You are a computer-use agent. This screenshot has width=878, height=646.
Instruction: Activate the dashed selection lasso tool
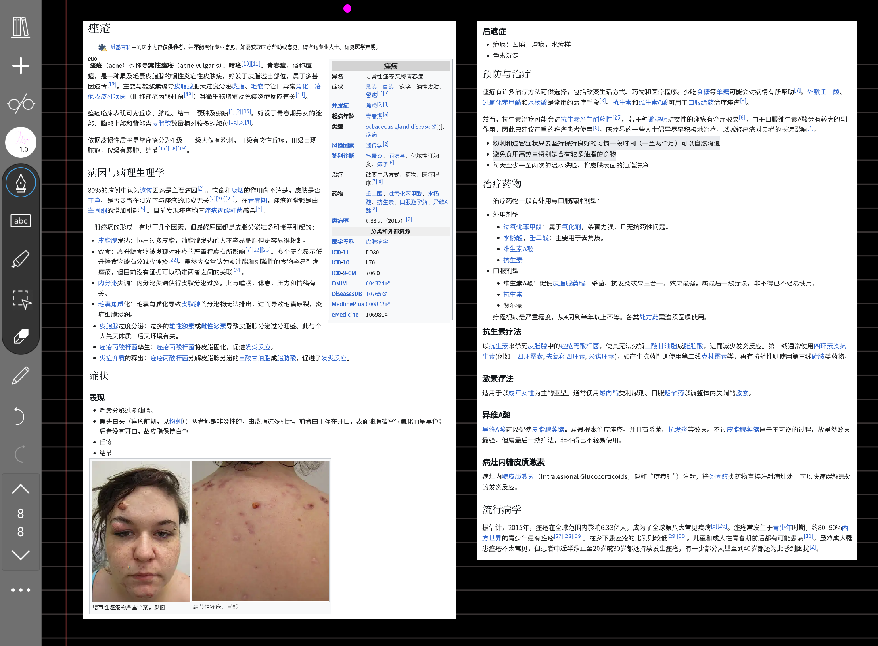click(x=21, y=299)
